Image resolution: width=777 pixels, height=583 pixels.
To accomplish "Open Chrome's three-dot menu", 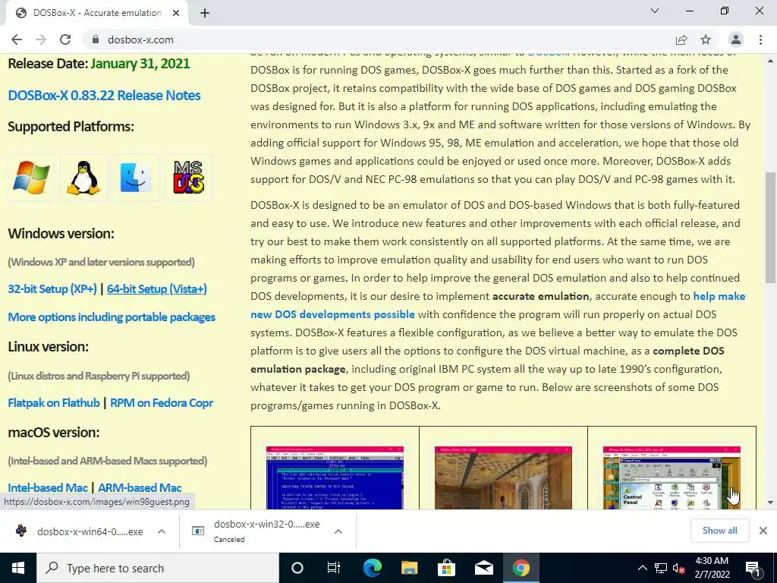I will 760,39.
